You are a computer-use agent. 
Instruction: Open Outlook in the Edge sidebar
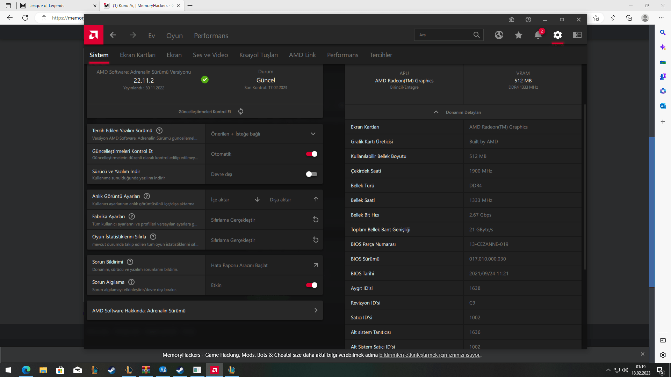coord(663,106)
